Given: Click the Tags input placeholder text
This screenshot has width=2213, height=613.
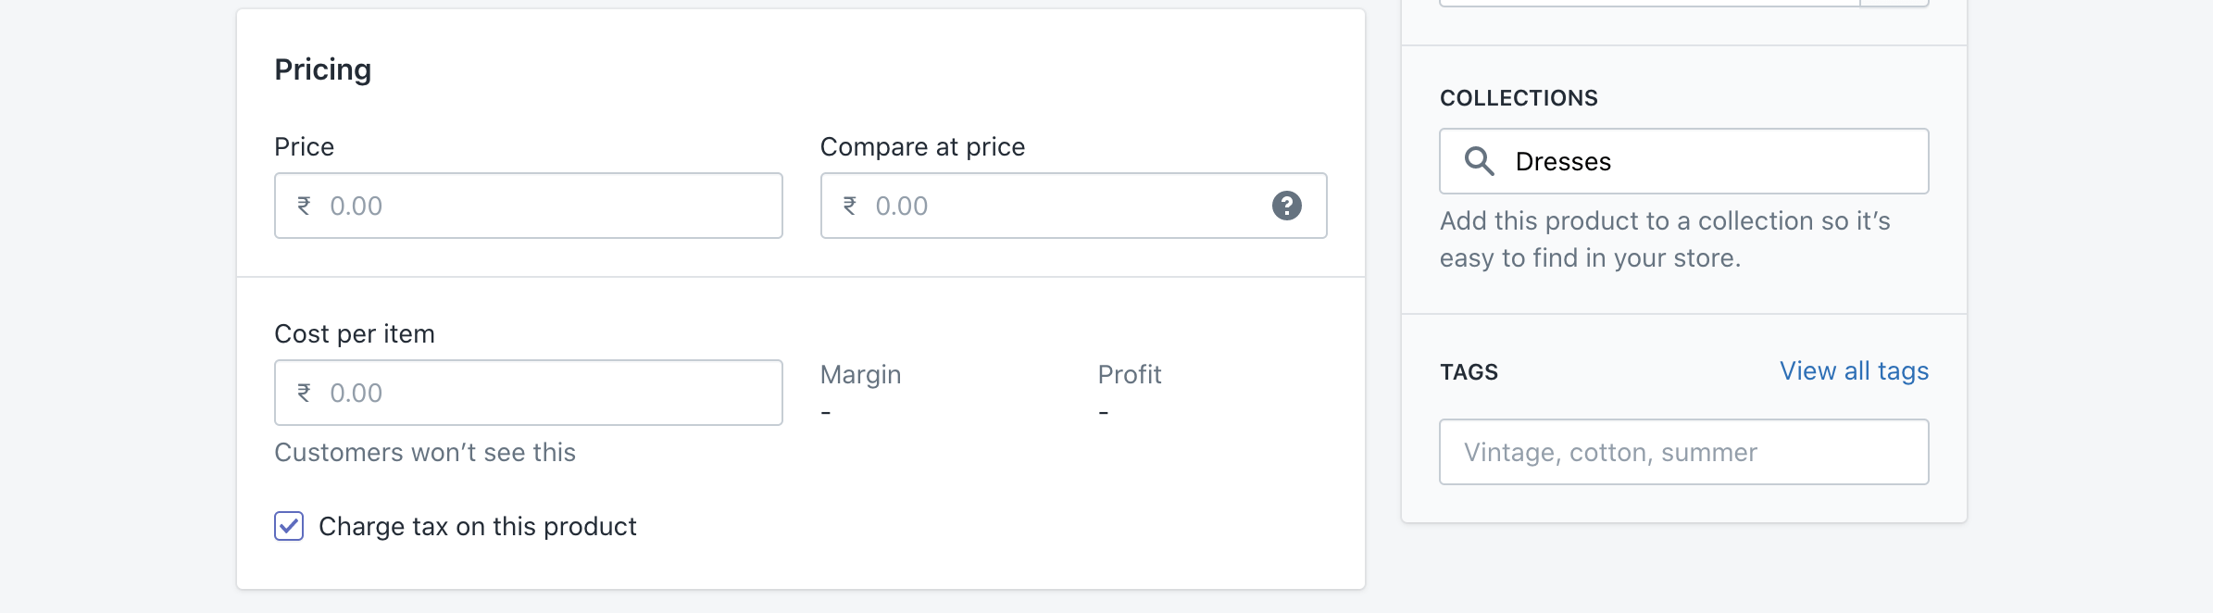Looking at the screenshot, I should point(1609,452).
